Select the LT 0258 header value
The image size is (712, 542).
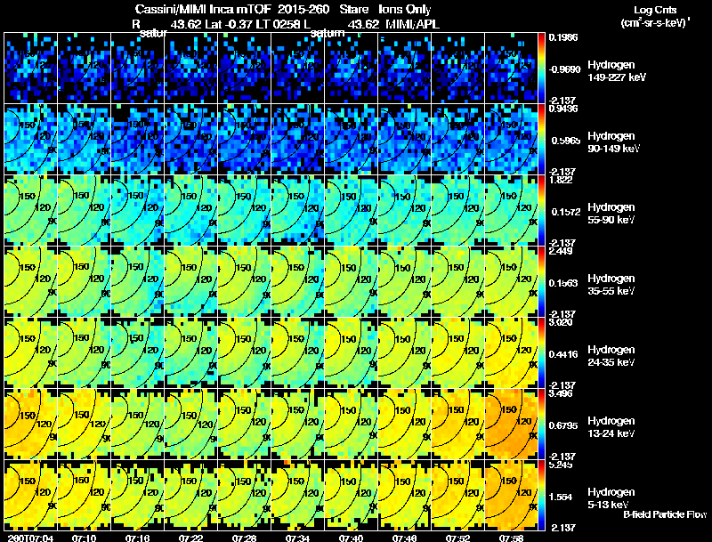tap(278, 25)
